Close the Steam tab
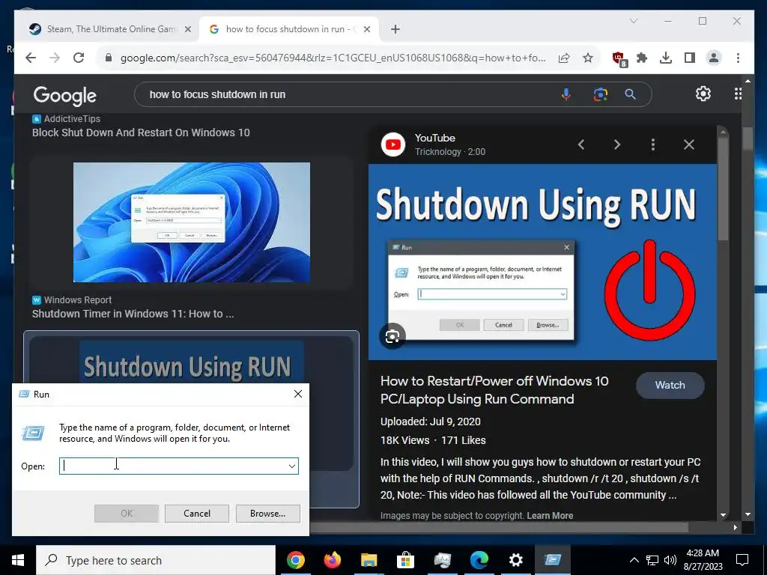Image resolution: width=767 pixels, height=575 pixels. [187, 29]
